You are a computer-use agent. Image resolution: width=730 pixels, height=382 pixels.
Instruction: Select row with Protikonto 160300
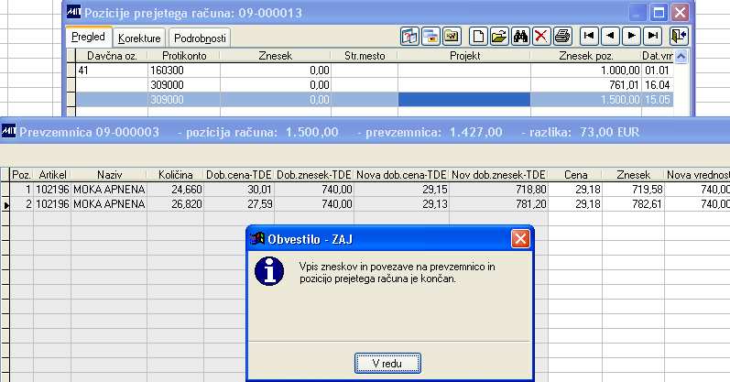370,71
